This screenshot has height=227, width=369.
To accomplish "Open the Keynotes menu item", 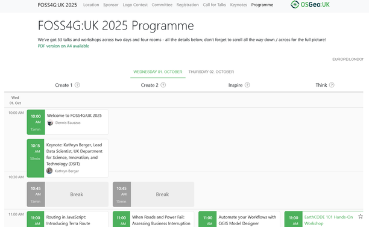I will [x=239, y=5].
